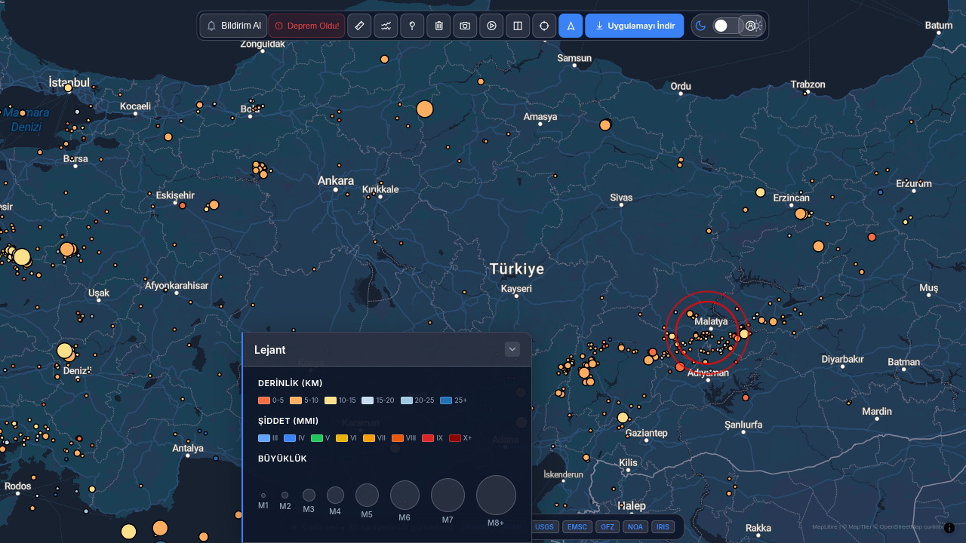Click the red intensity IX swatch
This screenshot has height=543, width=966.
[428, 438]
